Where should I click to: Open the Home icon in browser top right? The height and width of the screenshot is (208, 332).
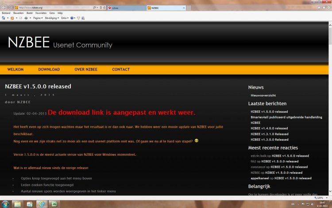click(319, 8)
